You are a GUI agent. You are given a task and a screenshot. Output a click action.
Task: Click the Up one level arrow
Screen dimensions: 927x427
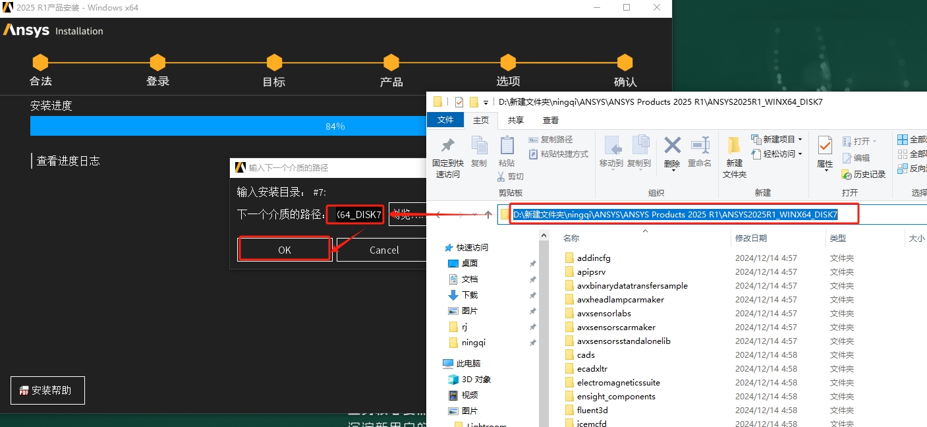tap(488, 215)
